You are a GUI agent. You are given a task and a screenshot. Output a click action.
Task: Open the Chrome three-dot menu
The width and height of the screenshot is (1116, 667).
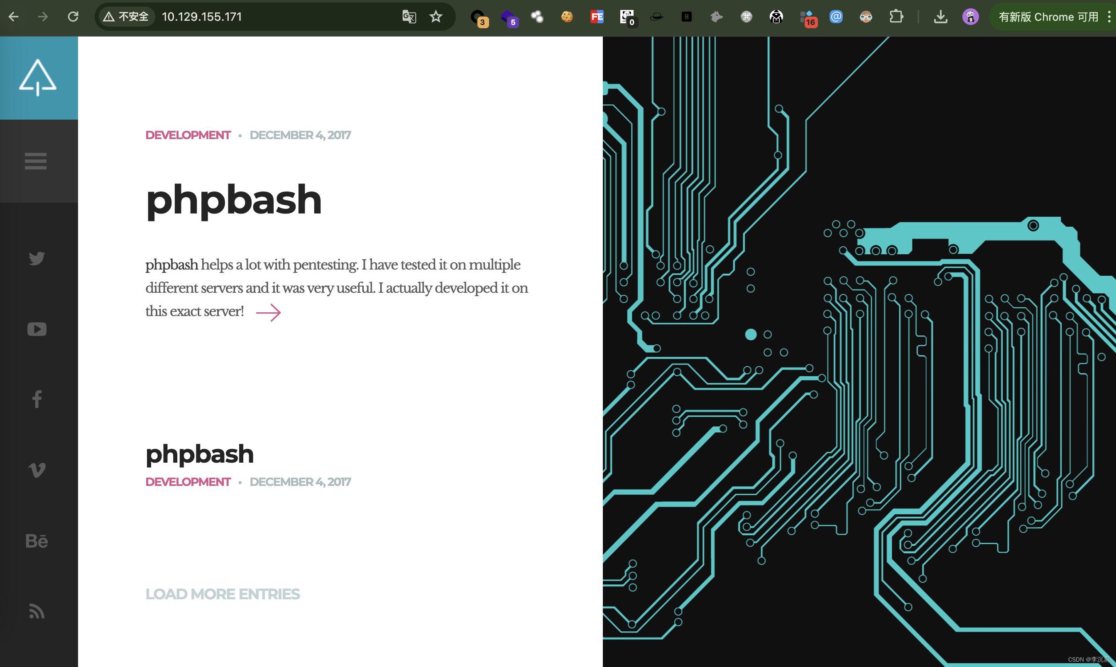(1109, 17)
